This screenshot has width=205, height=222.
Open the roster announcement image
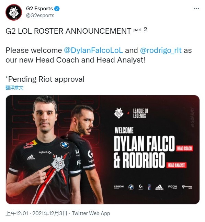[x=103, y=149]
